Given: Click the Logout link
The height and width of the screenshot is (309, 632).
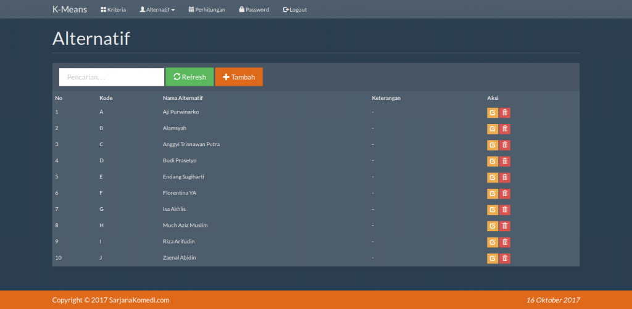Looking at the screenshot, I should (295, 10).
